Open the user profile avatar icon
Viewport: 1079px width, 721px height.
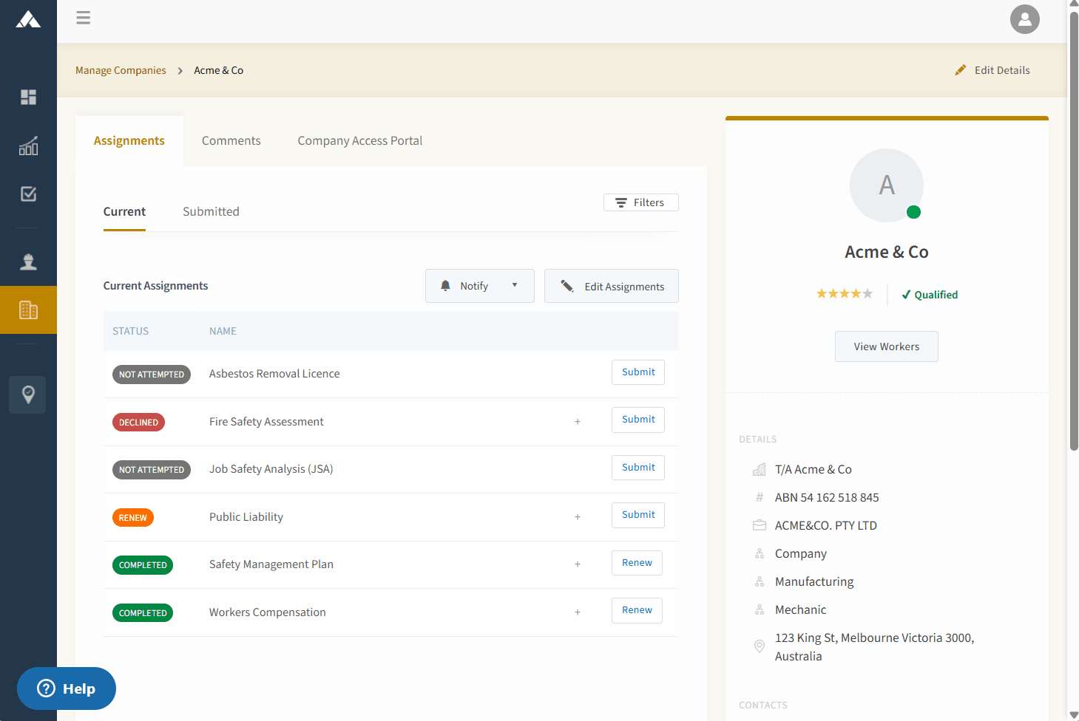(1024, 19)
